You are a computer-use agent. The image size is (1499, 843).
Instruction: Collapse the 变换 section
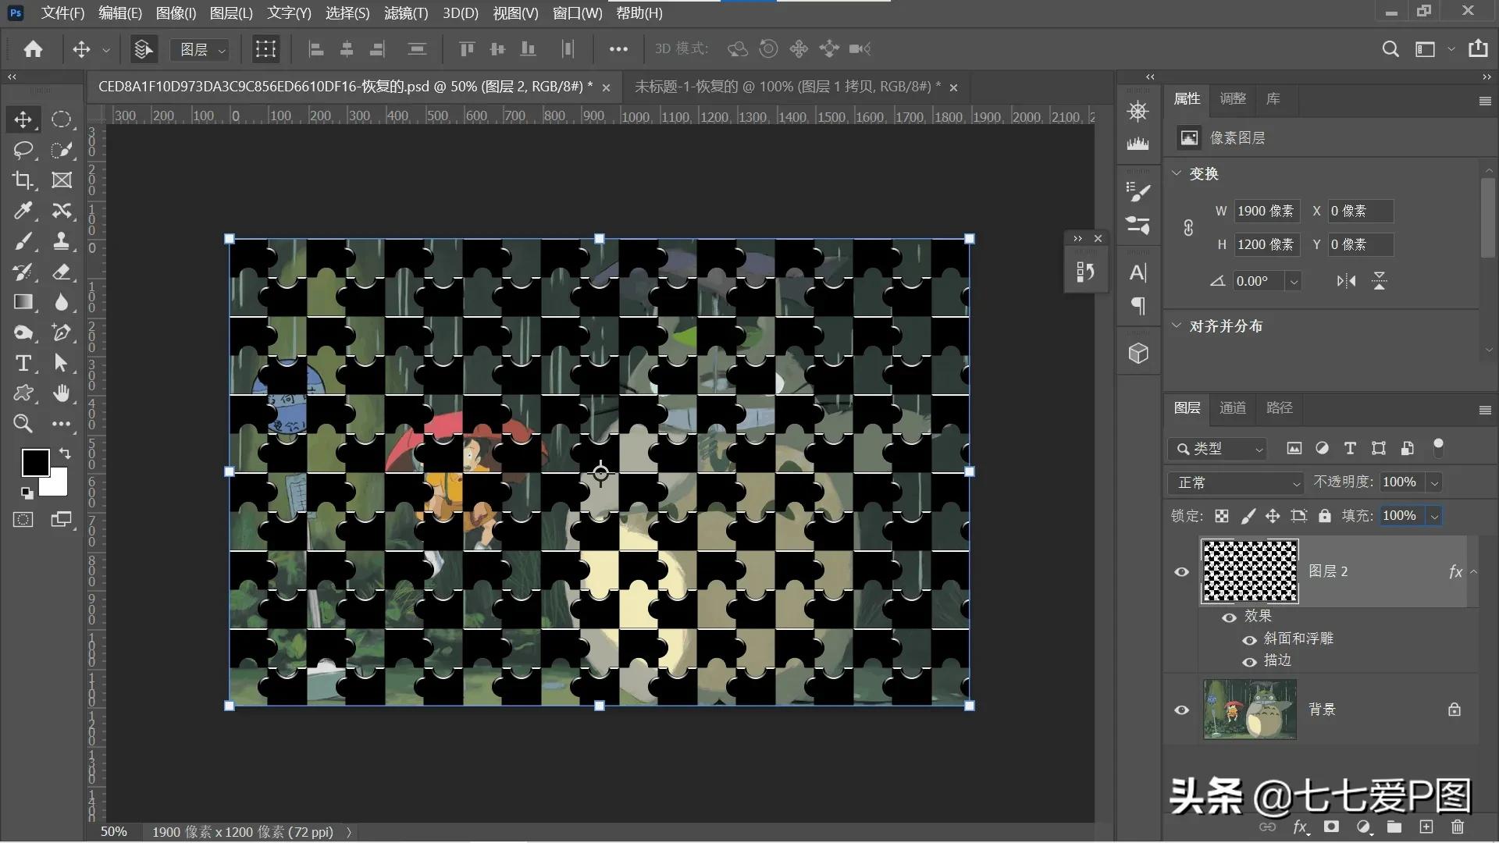click(1177, 173)
